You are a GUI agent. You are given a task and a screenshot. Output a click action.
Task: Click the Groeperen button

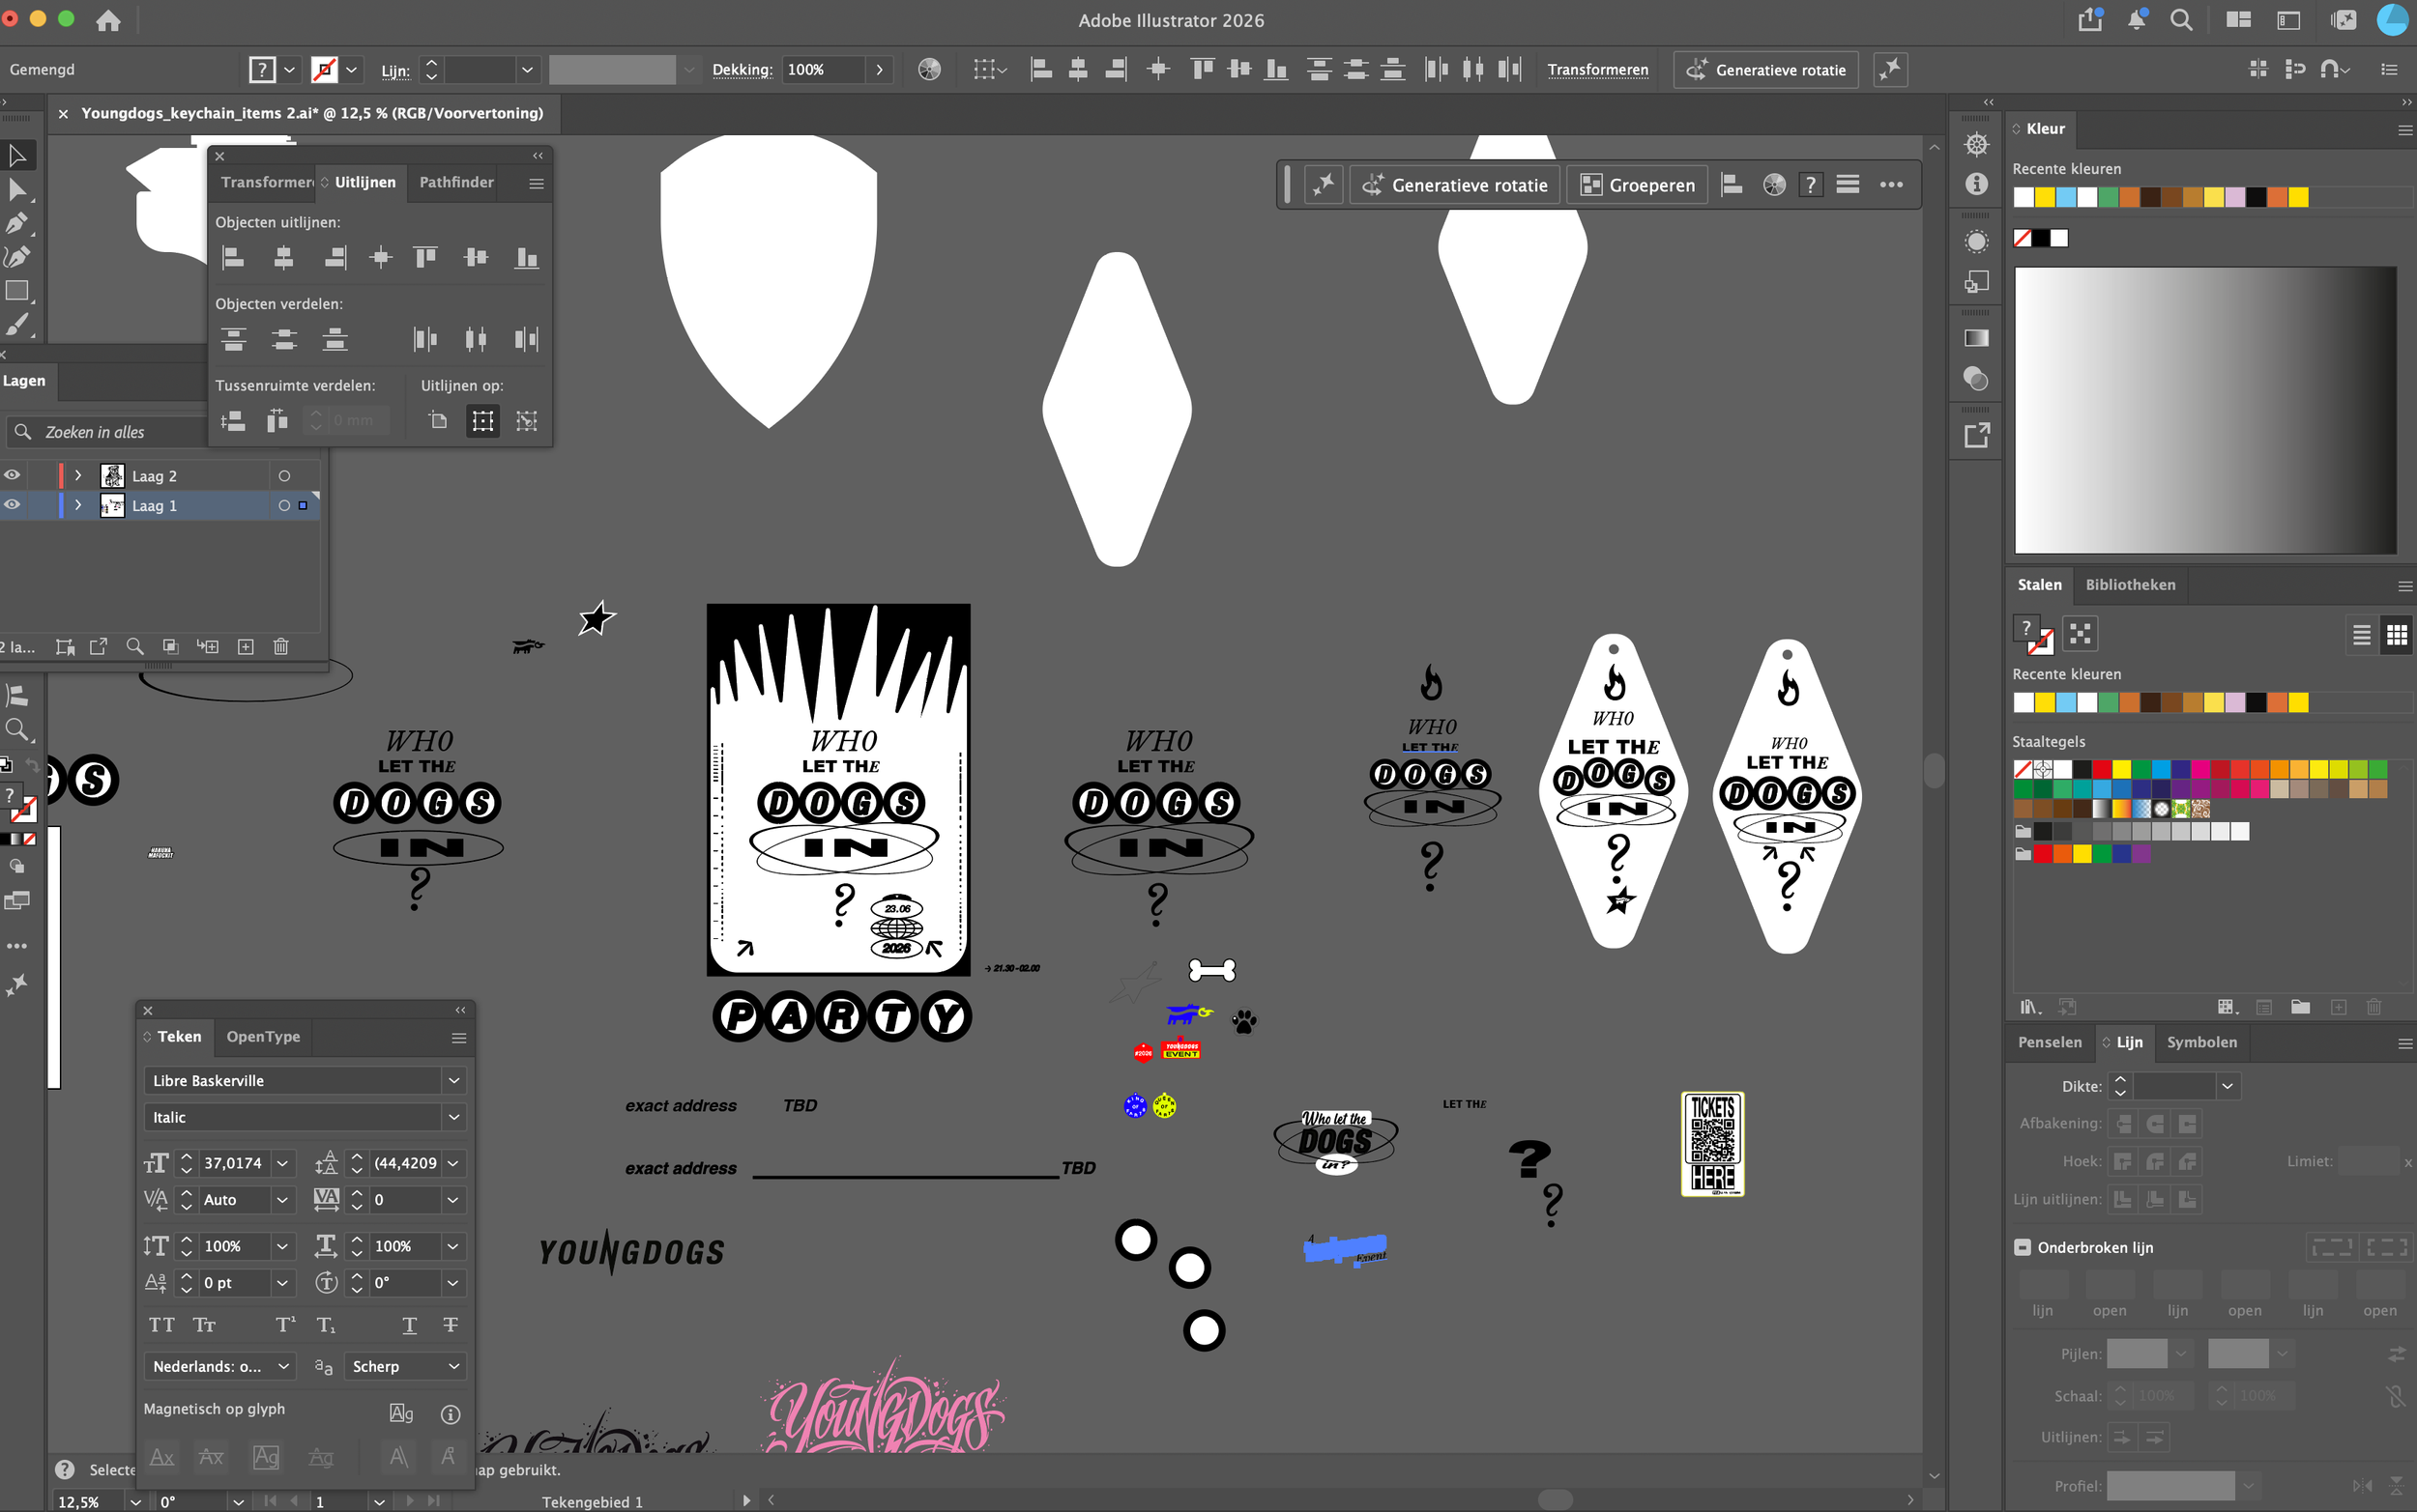tap(1637, 185)
